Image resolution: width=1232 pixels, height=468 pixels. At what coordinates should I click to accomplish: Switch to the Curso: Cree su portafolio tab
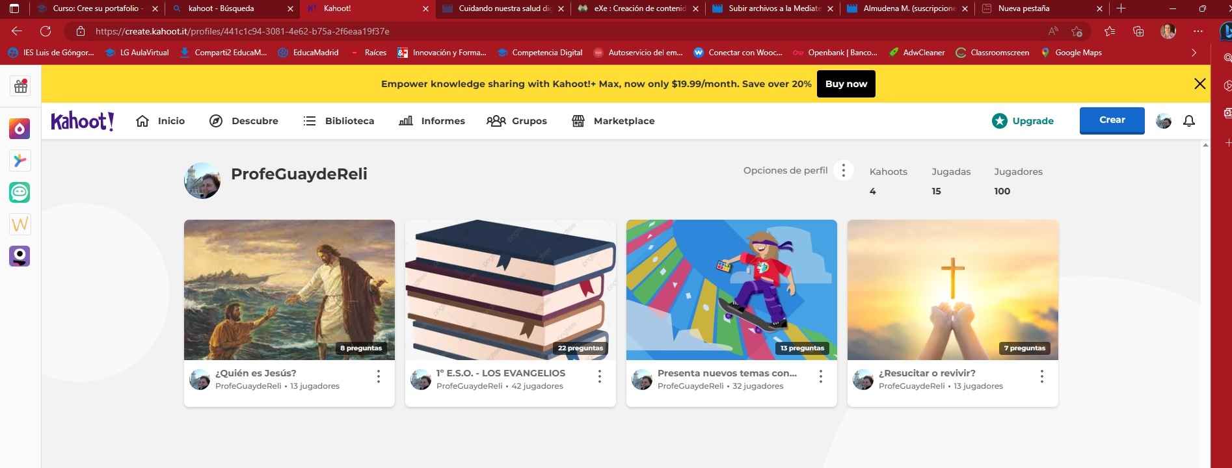[x=98, y=8]
